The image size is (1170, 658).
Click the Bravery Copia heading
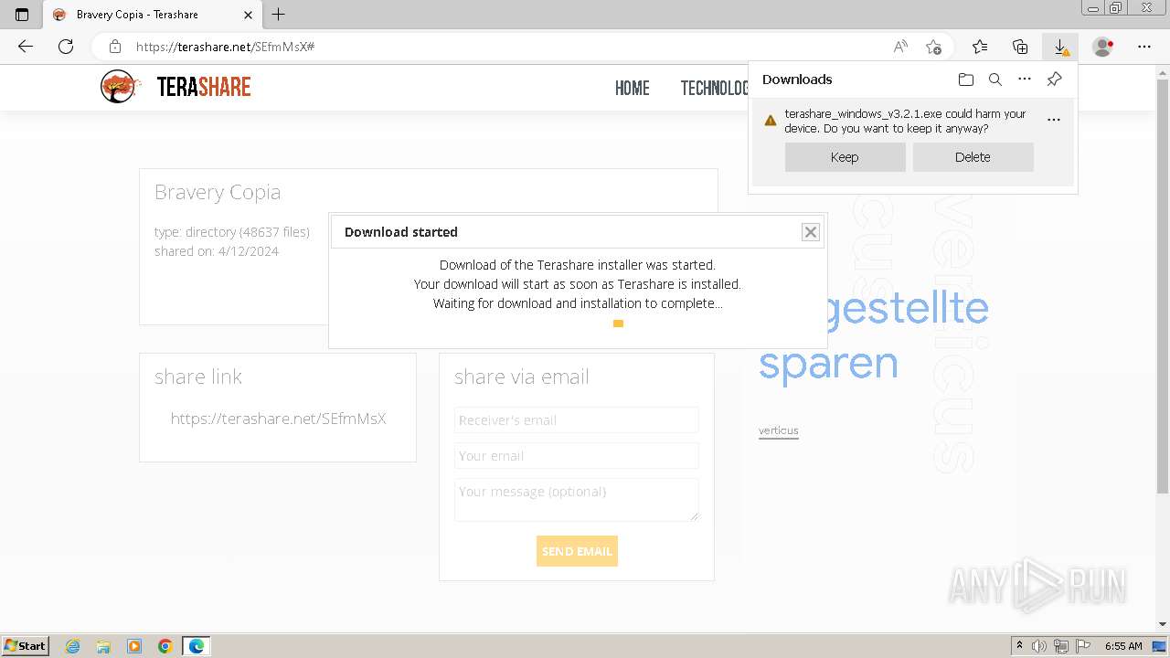coord(218,192)
